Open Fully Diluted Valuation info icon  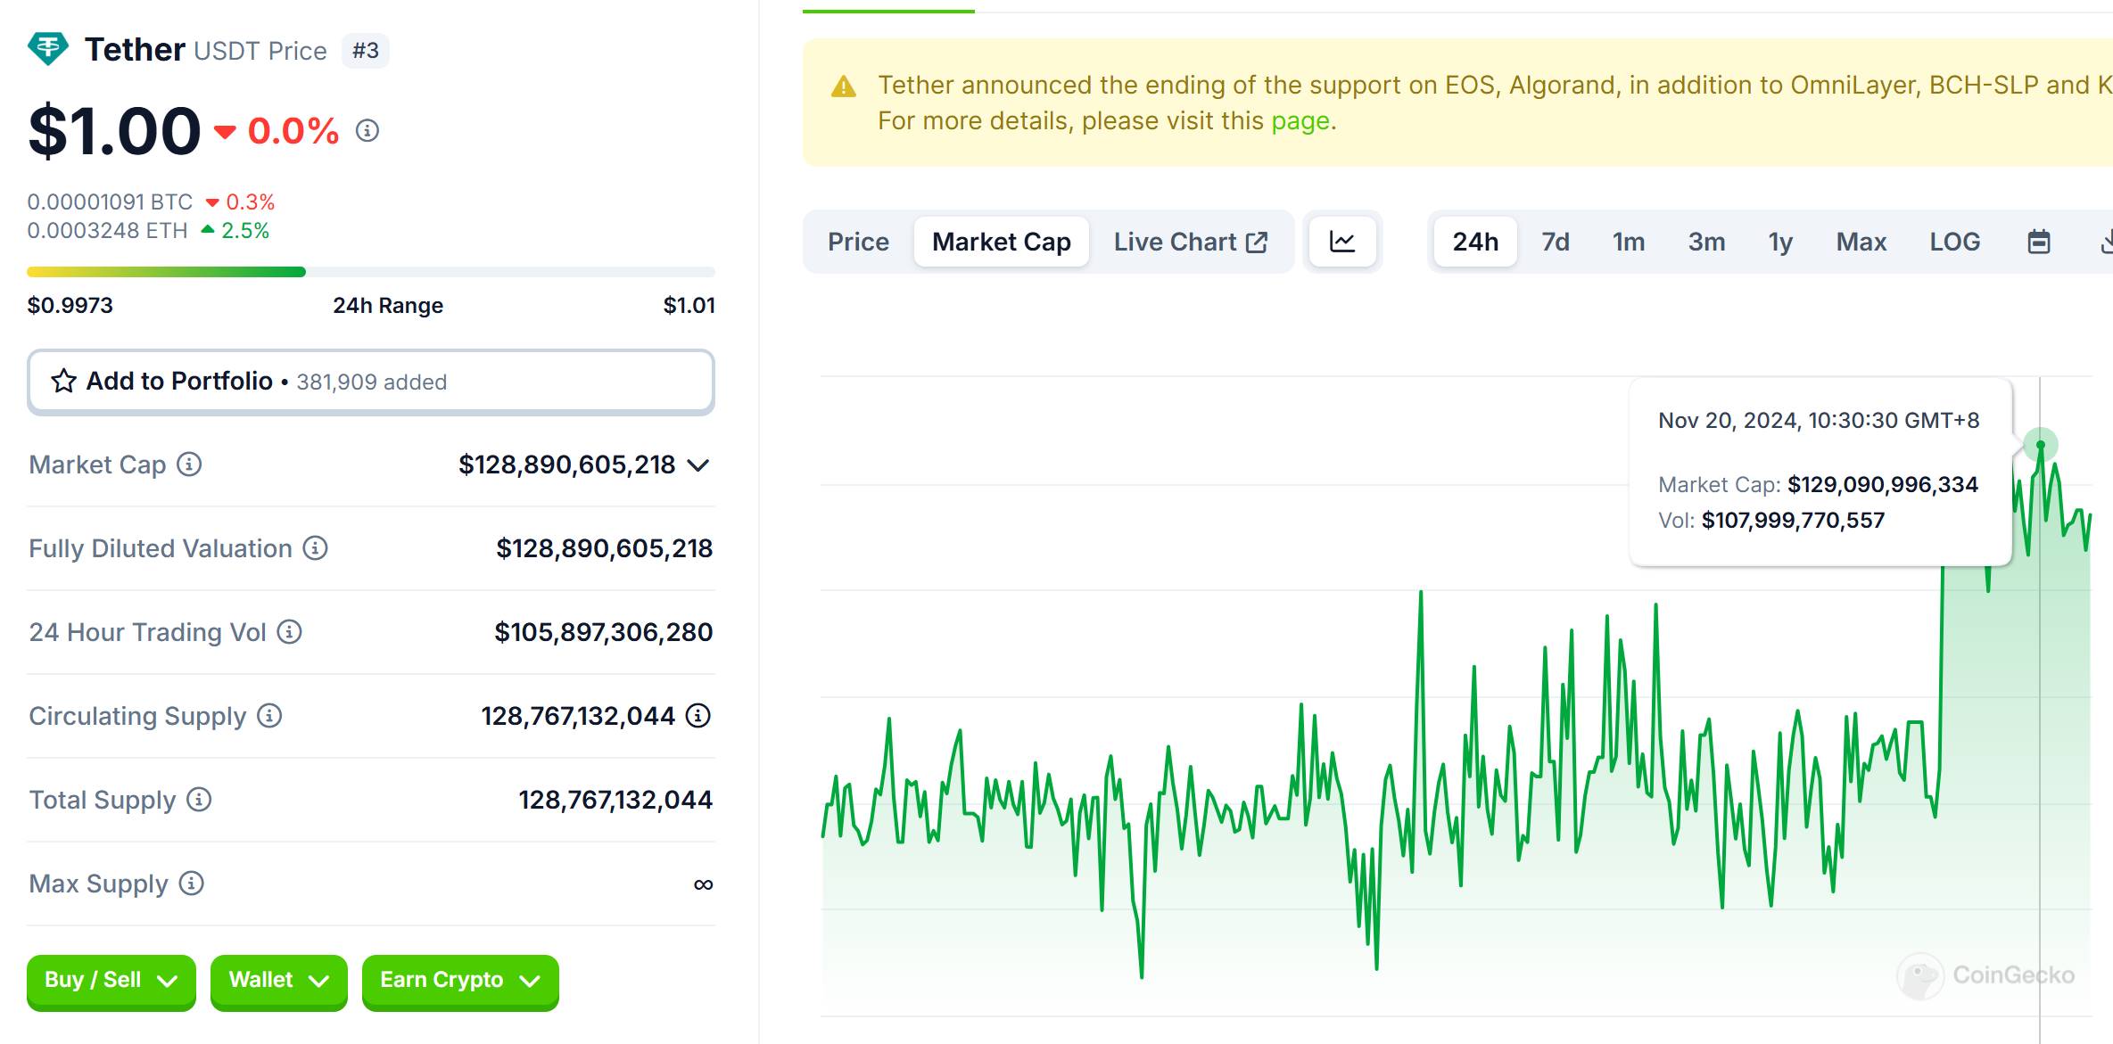[315, 548]
